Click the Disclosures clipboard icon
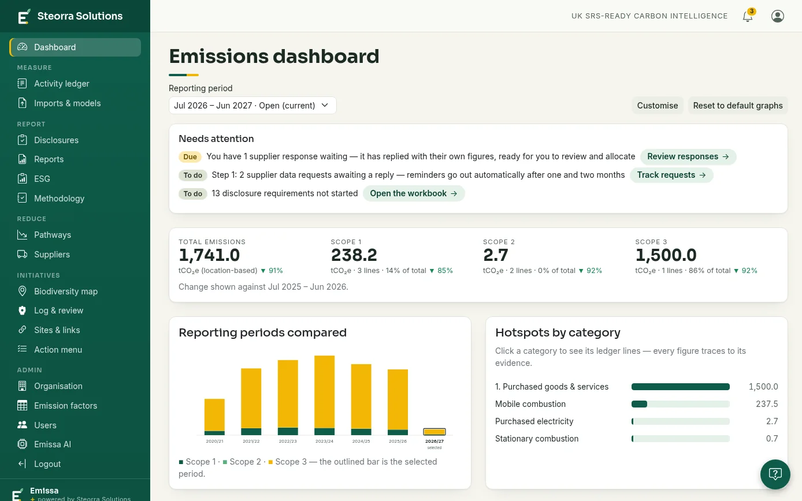 [x=23, y=140]
